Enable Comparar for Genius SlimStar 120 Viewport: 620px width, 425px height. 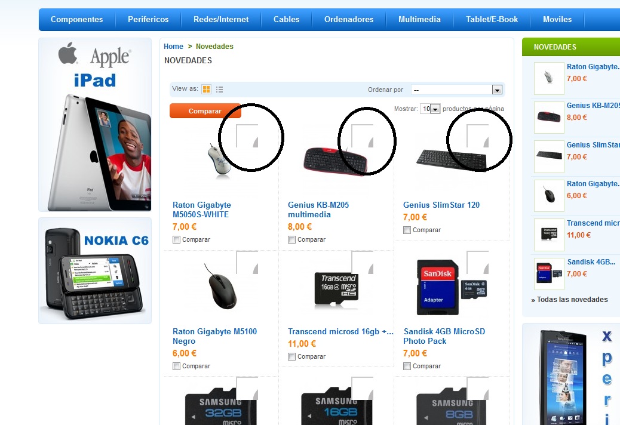[407, 230]
